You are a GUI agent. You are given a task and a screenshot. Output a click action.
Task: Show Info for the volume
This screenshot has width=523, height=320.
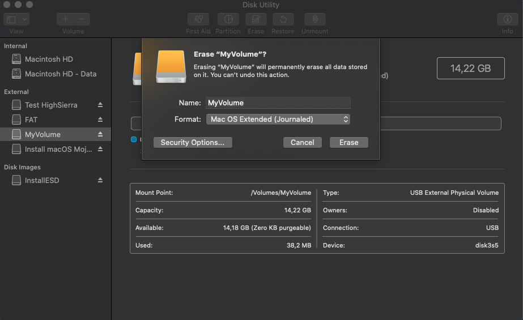click(x=507, y=19)
